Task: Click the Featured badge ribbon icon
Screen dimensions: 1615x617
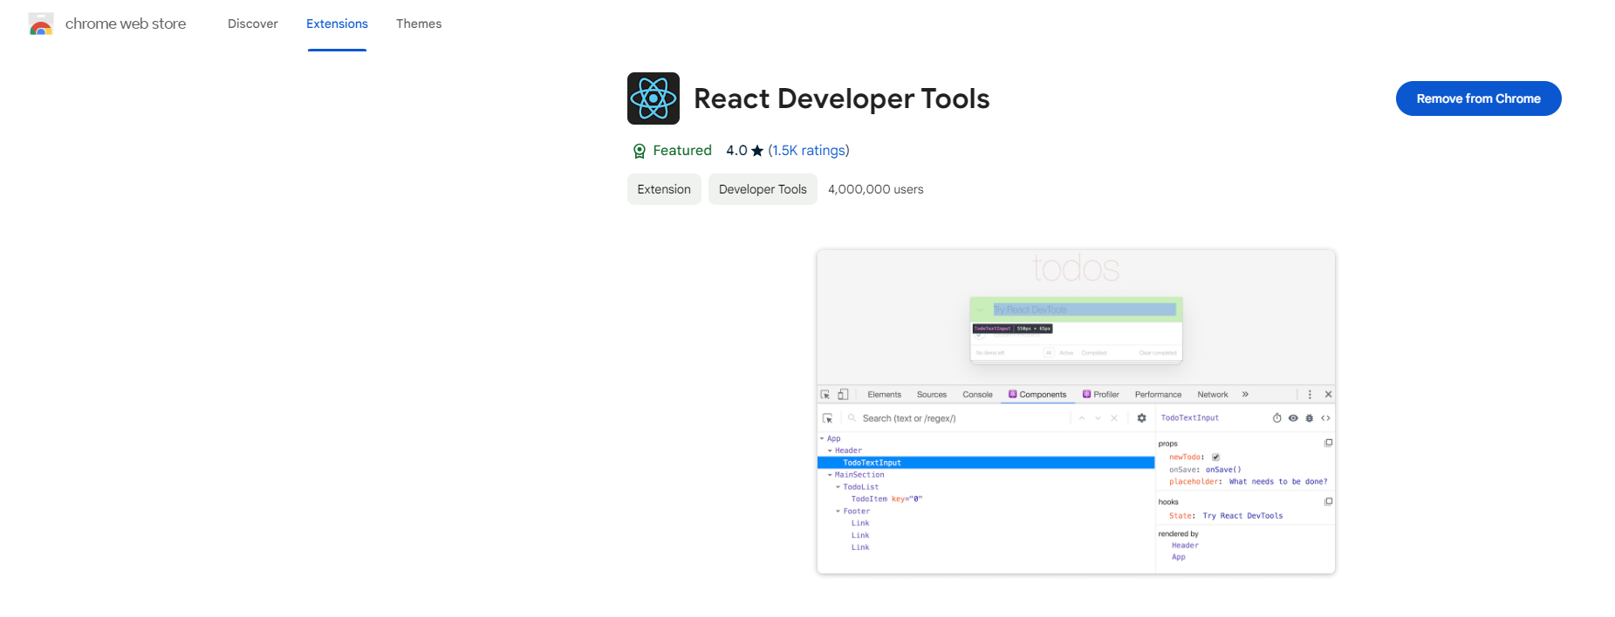Action: [x=640, y=151]
